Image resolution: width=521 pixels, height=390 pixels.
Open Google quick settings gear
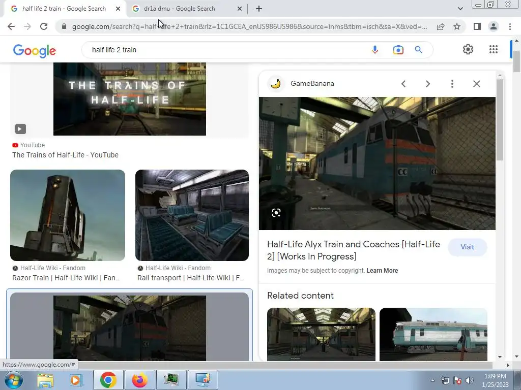point(468,49)
